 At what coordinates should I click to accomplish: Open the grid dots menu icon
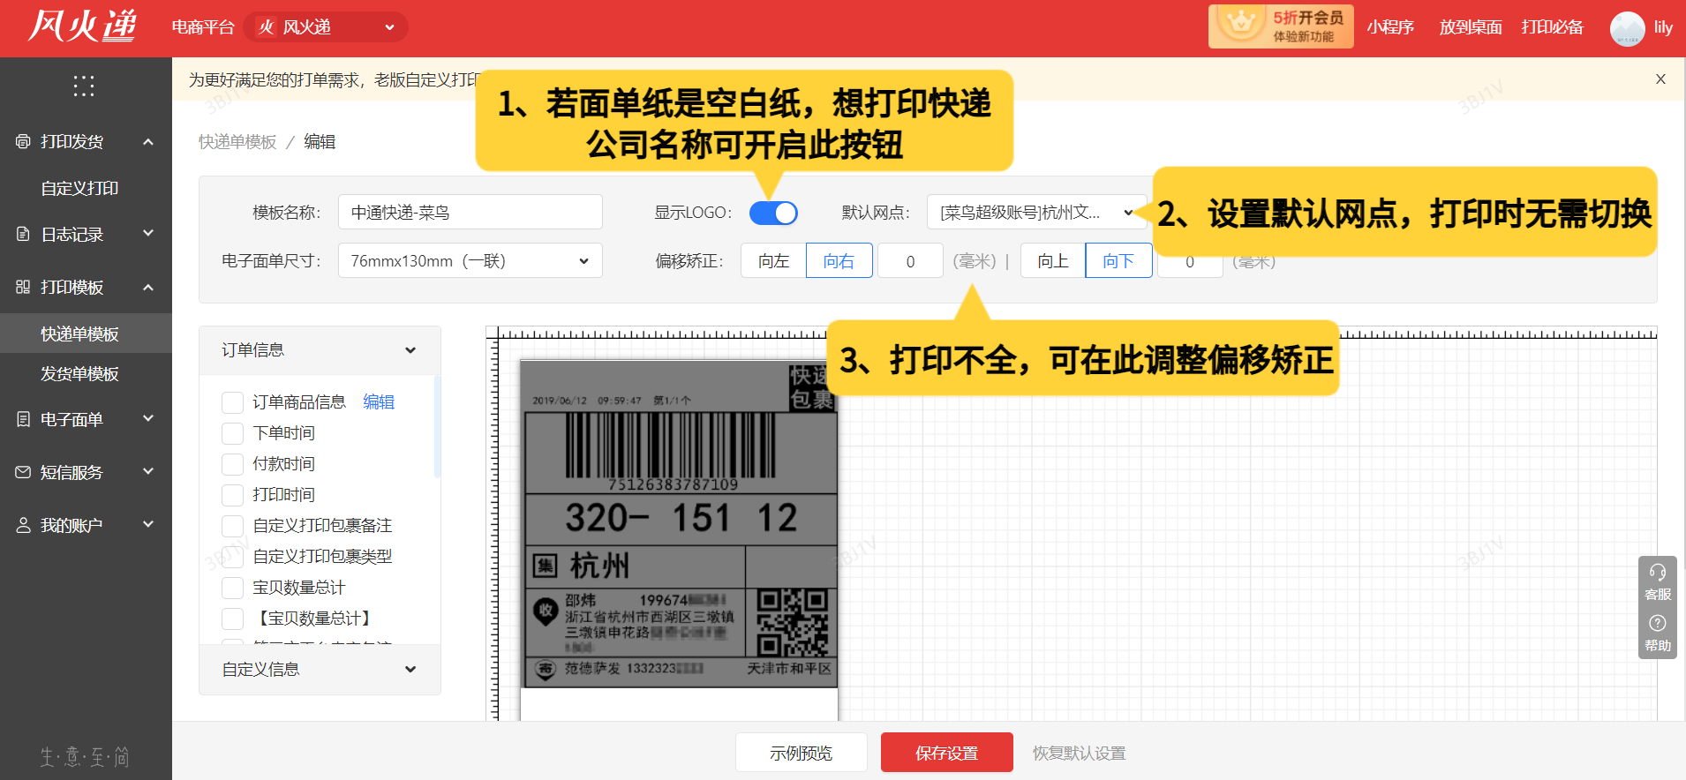(x=84, y=86)
